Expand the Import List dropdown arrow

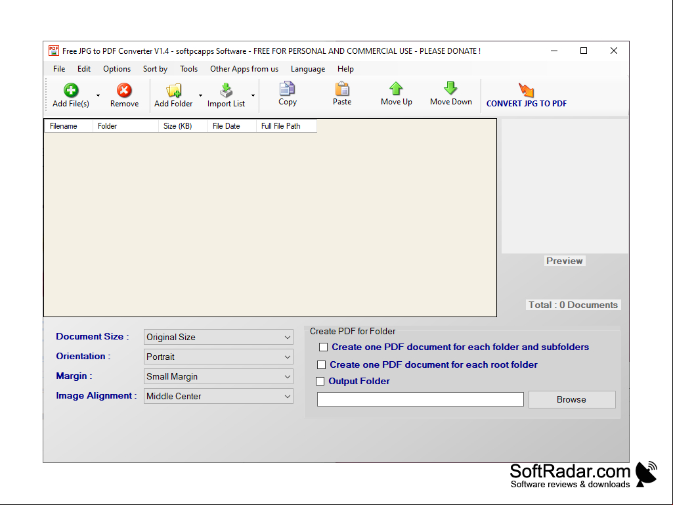pos(253,95)
